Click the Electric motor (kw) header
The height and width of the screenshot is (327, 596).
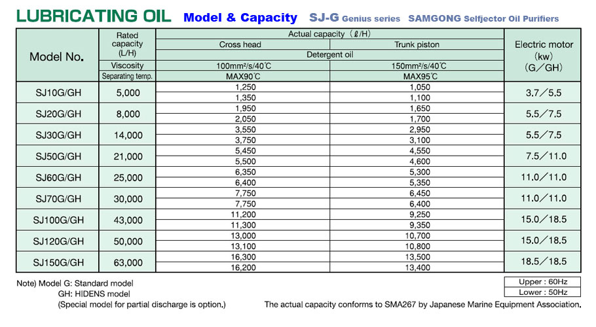point(544,56)
